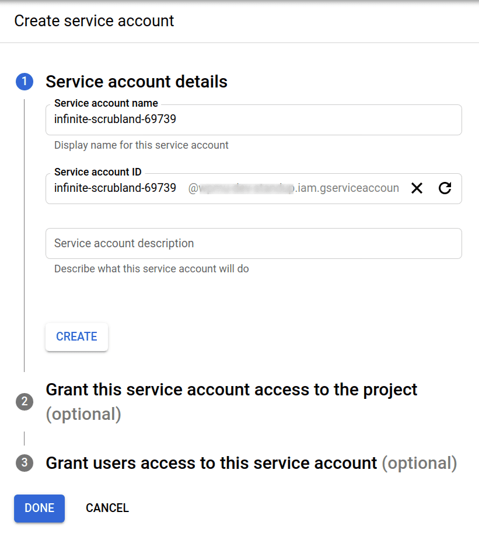Select the step 1 numbered circle
Screen dimensions: 479x540
click(25, 82)
